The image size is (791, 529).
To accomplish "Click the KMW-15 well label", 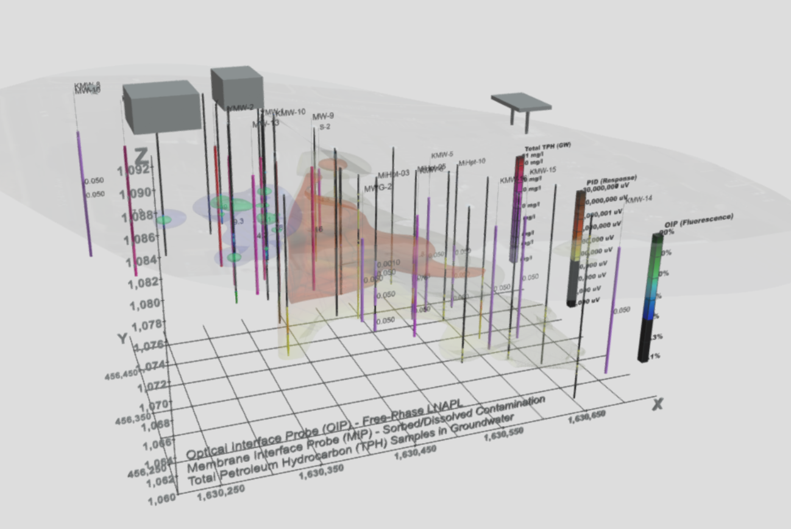I will (x=543, y=170).
